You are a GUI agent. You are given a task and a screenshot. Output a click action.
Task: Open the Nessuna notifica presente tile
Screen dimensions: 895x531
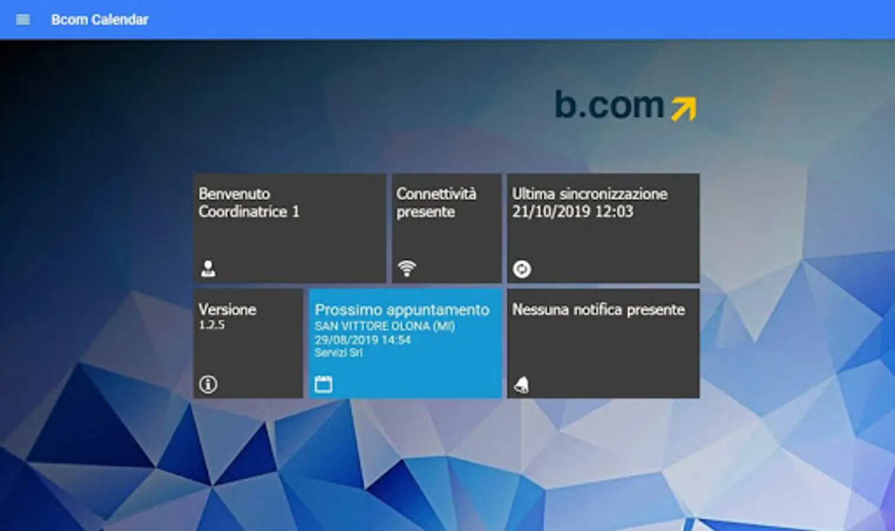(x=603, y=343)
